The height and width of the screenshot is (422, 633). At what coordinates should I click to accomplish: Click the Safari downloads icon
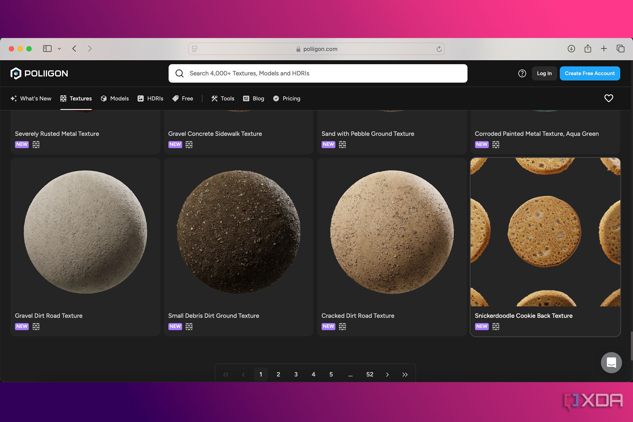coord(571,49)
